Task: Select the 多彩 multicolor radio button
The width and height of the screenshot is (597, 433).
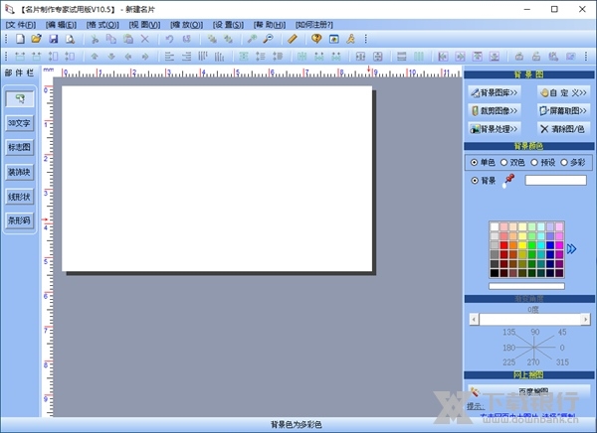Action: coord(564,162)
